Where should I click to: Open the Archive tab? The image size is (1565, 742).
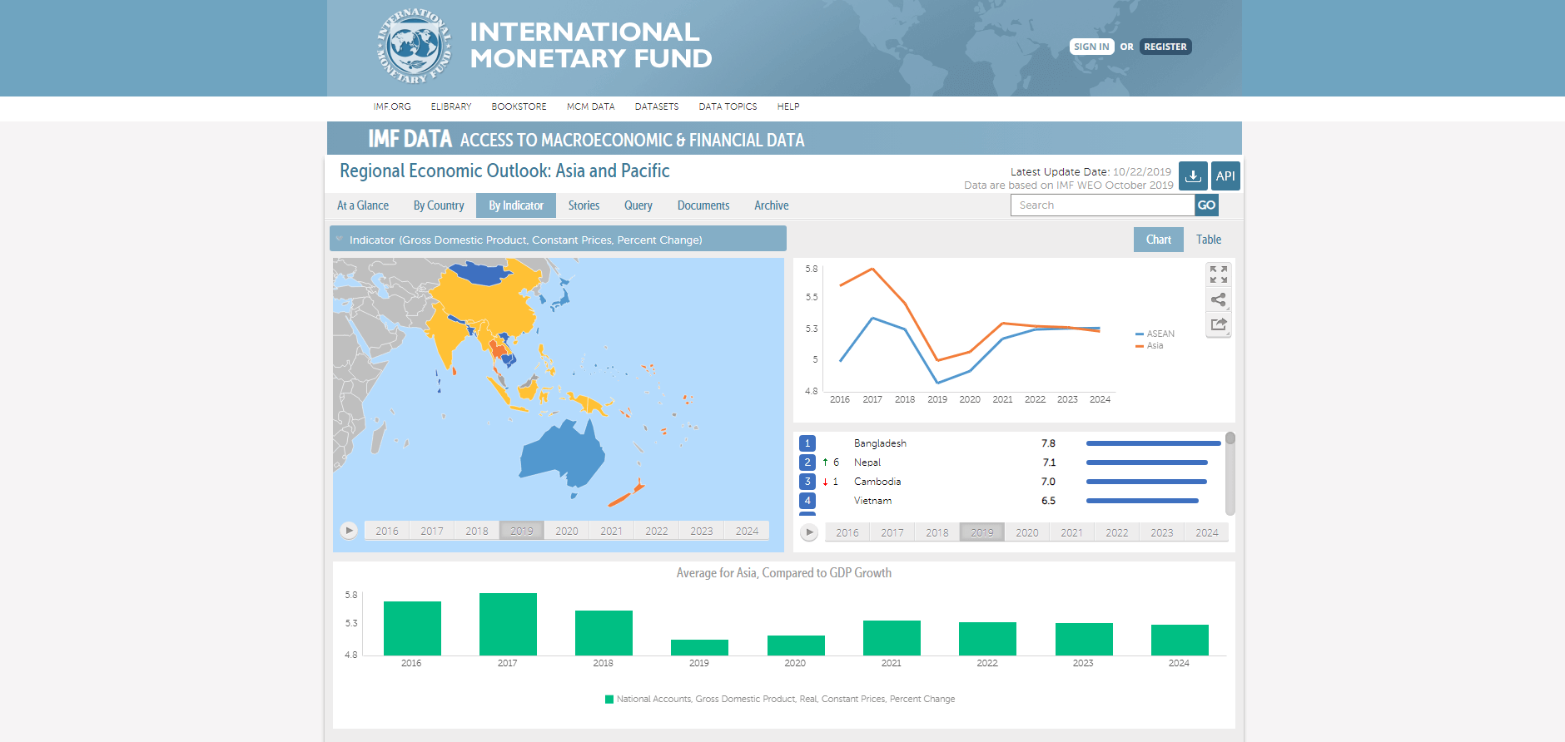click(772, 205)
